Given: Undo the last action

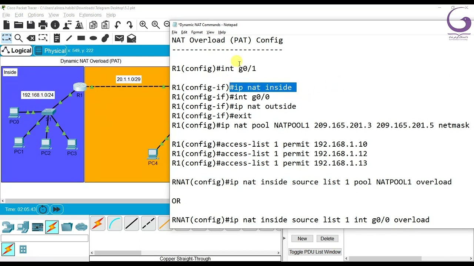Looking at the screenshot, I should (x=118, y=25).
